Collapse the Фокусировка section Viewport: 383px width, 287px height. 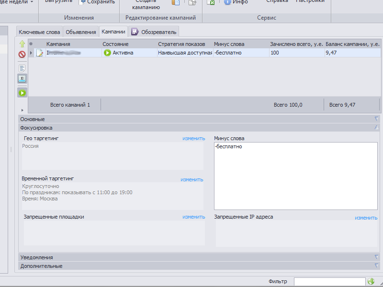376,128
